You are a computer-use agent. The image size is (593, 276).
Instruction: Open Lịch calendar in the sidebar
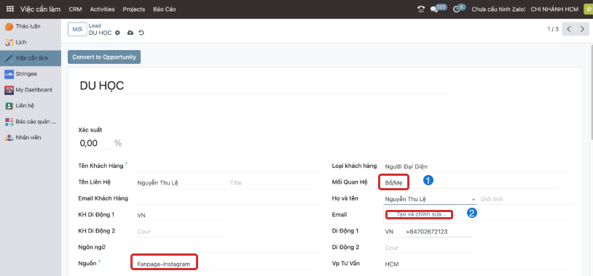pos(31,42)
